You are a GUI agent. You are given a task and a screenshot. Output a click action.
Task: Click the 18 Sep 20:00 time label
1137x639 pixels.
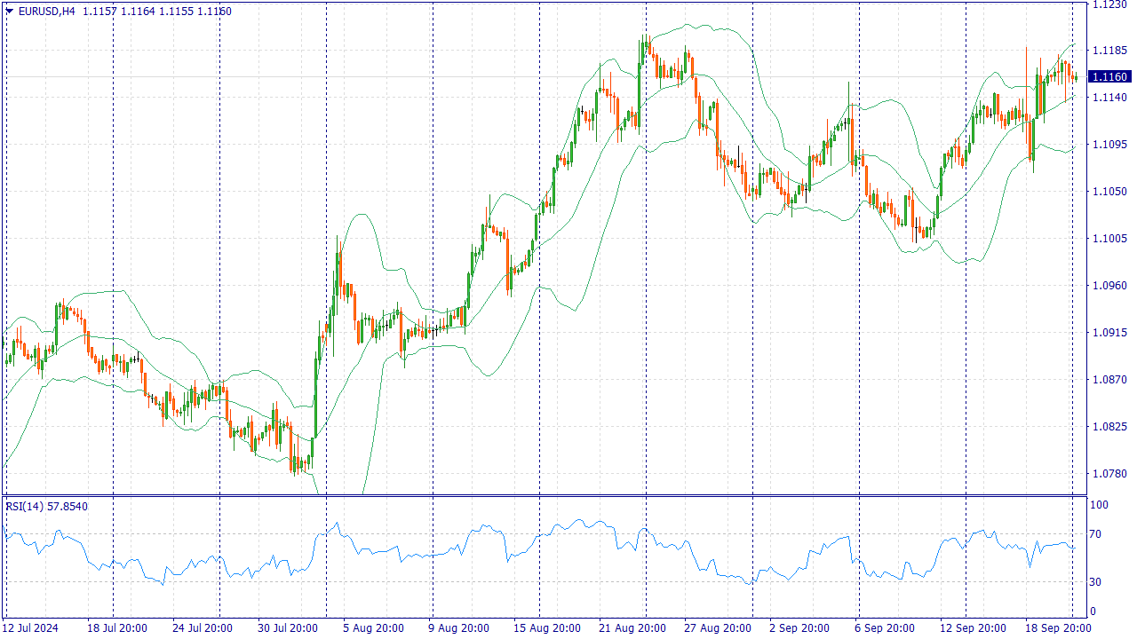(1059, 628)
